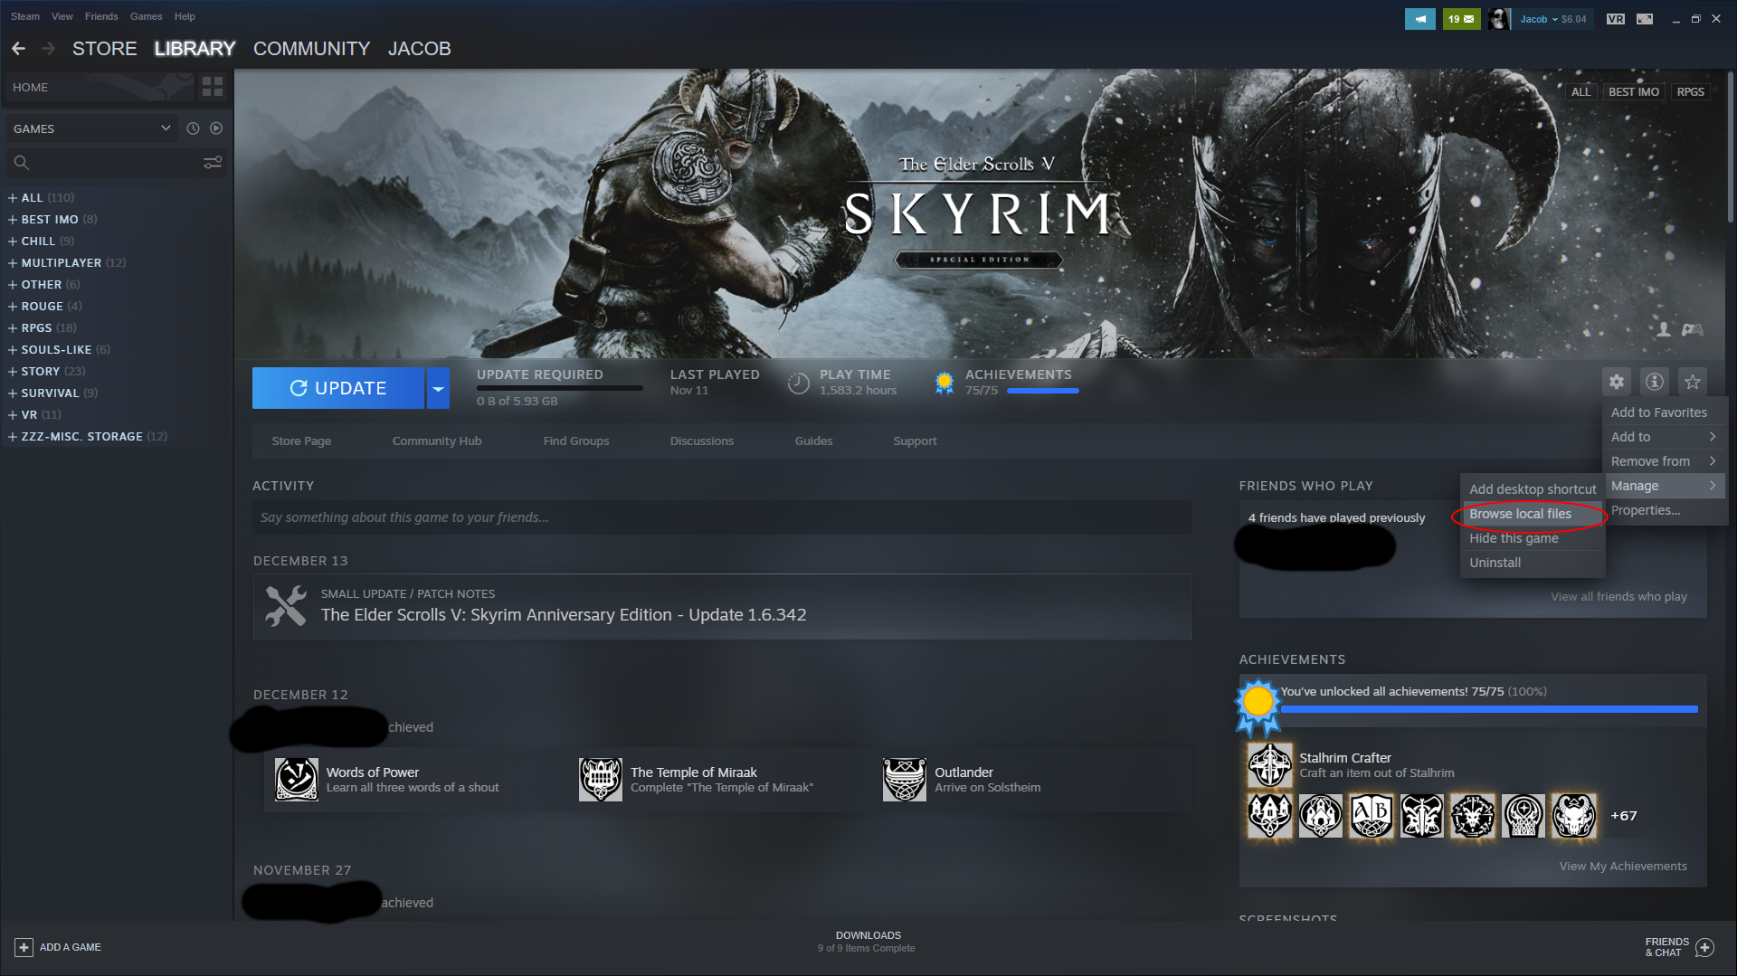The width and height of the screenshot is (1737, 976).
Task: Select Uninstall from the Manage submenu
Action: click(x=1533, y=563)
